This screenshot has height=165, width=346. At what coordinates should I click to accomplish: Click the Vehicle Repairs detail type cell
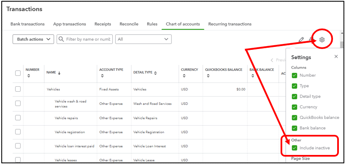(145, 118)
